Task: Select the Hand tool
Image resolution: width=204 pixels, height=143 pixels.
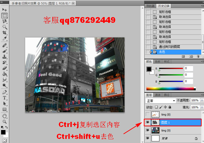Action: (4, 116)
